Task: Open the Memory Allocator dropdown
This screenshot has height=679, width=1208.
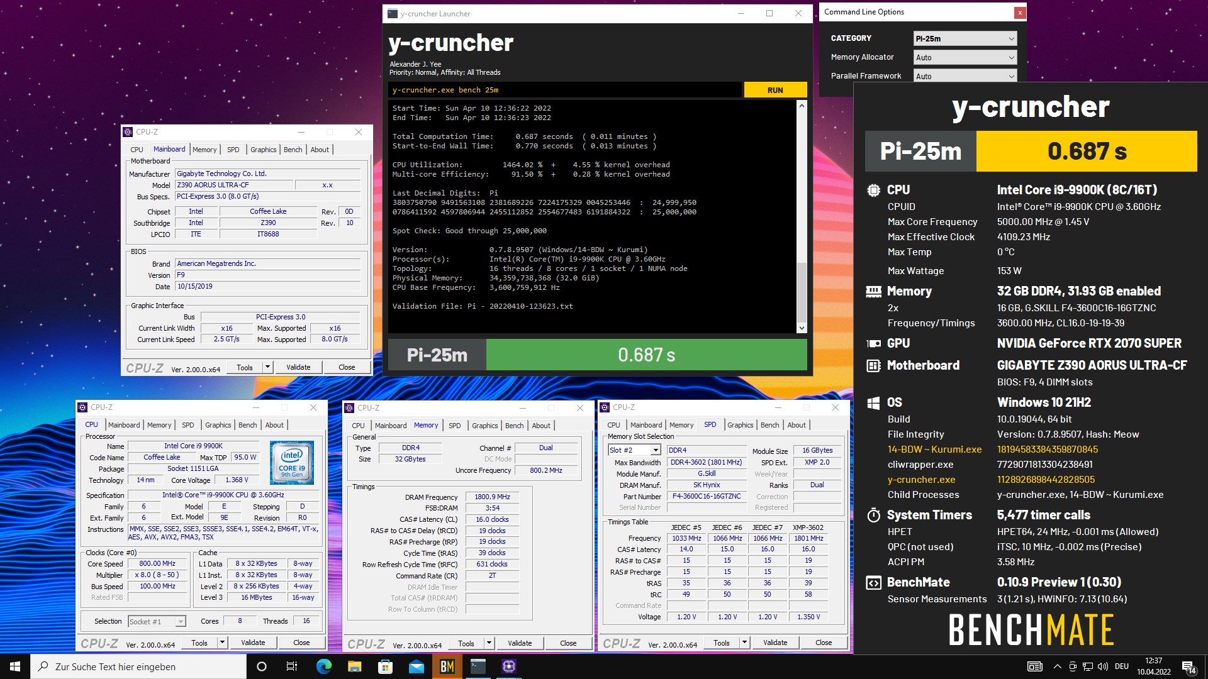Action: [965, 57]
